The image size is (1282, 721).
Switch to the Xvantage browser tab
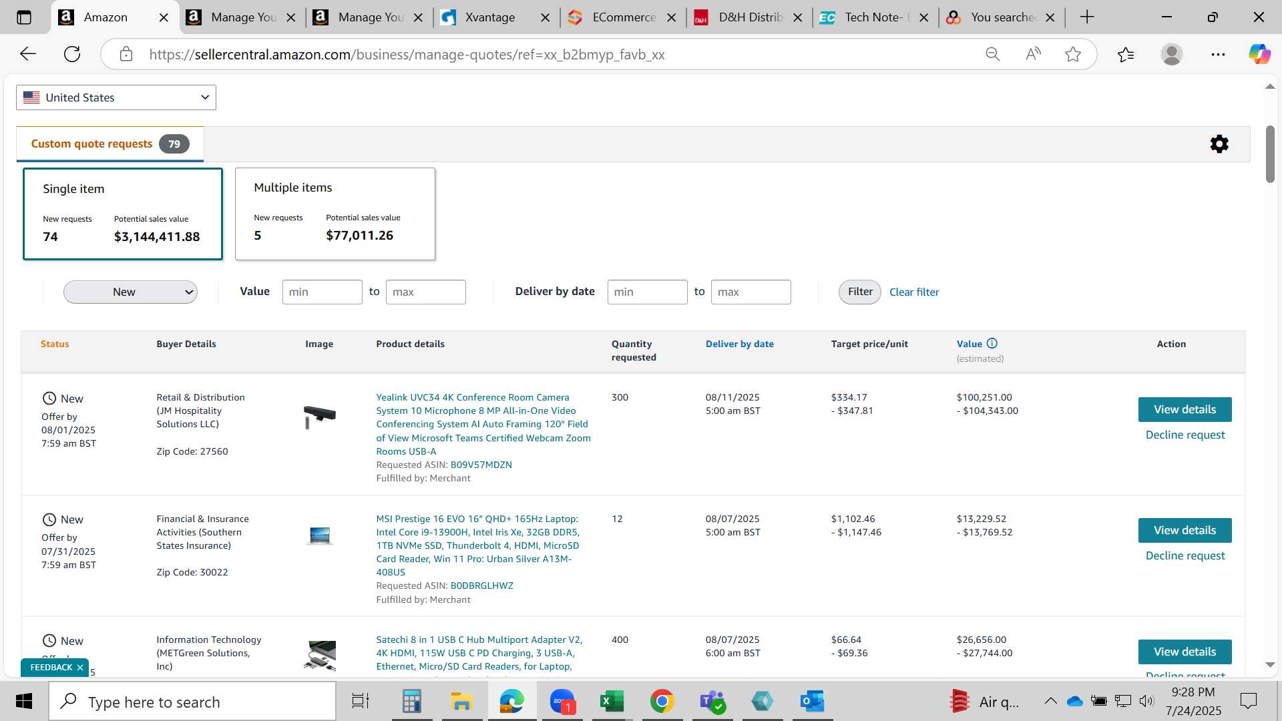[x=489, y=17]
